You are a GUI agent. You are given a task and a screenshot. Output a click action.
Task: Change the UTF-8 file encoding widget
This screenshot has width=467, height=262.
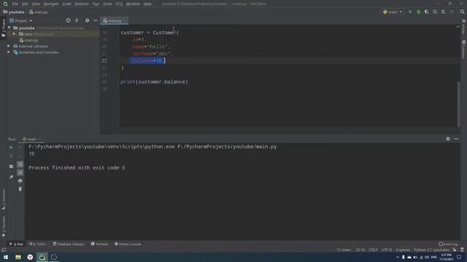pos(386,250)
